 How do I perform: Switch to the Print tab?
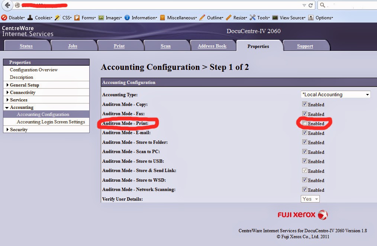pos(119,46)
